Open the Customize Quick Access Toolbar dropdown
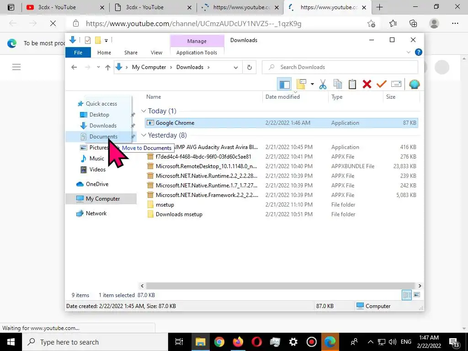Viewport: 468px width, 351px height. (106, 40)
